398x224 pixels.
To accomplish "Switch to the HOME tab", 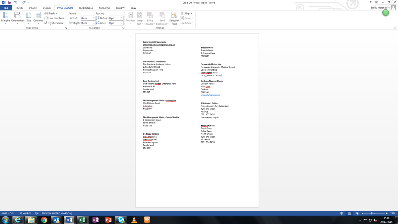I will [x=19, y=8].
